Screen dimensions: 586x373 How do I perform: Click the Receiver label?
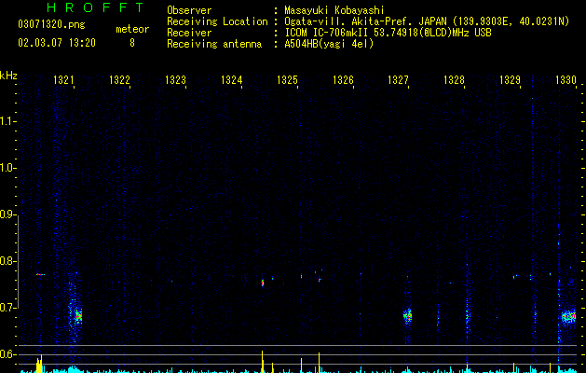point(189,33)
